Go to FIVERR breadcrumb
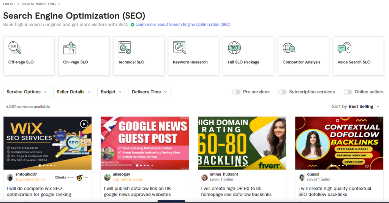 click(x=9, y=4)
